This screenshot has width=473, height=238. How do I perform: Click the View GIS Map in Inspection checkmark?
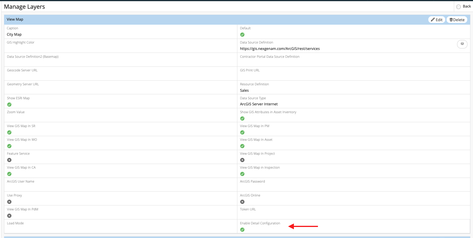tap(242, 174)
